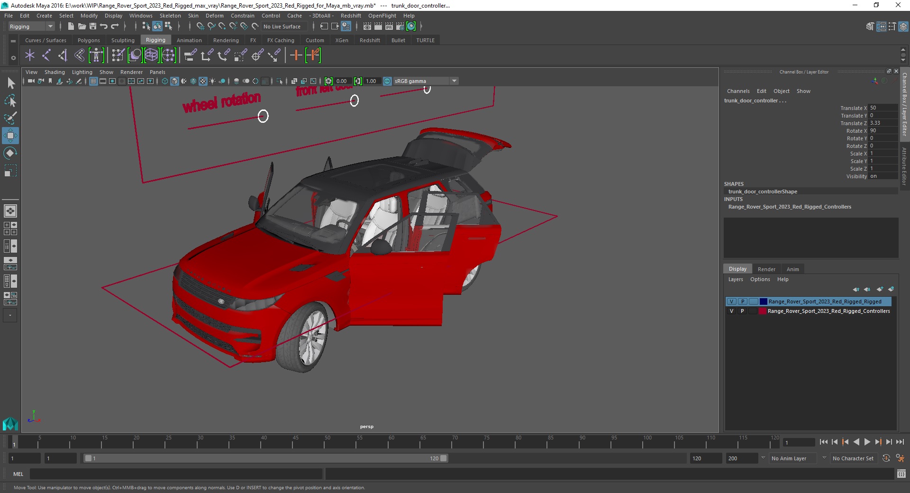This screenshot has width=910, height=493.
Task: Click the Orient Constraint shelf icon
Action: 224,55
